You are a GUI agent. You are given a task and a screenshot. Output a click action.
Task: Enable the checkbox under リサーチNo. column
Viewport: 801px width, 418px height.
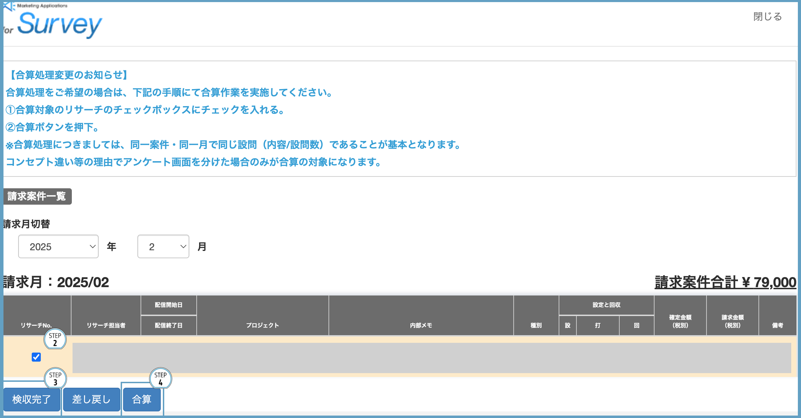coord(36,357)
